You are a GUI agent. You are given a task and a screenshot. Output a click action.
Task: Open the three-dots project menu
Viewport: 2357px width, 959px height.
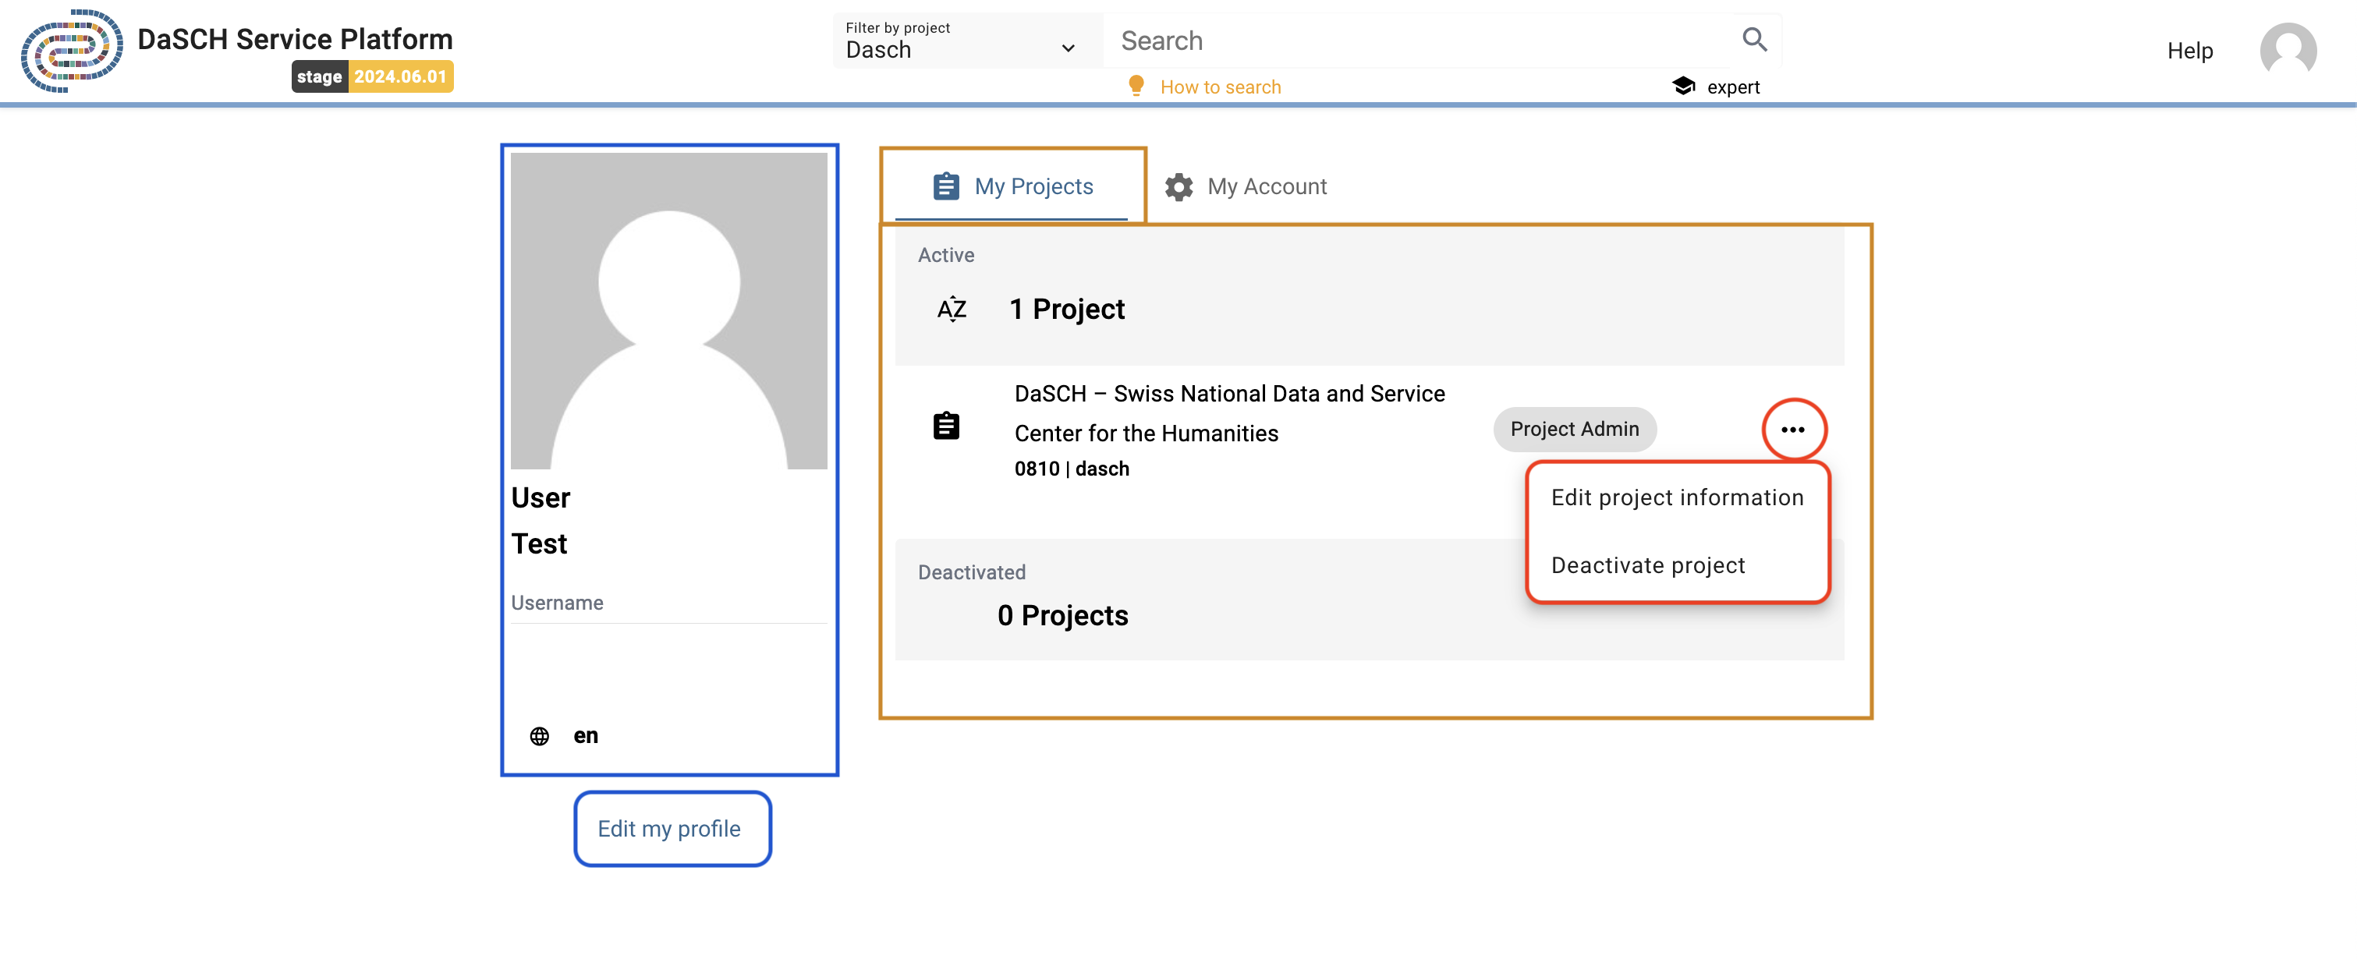(x=1792, y=430)
